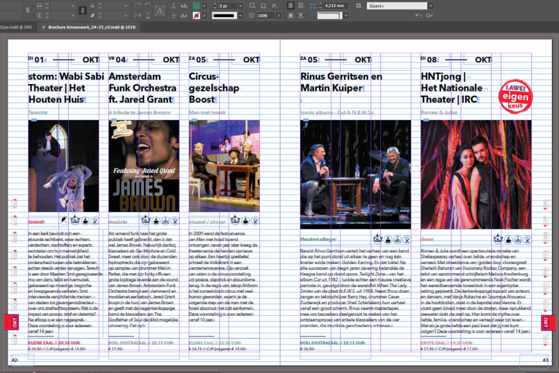Screen dimensions: 559x373
Task: Click the Lawei eigen keus red badge
Action: click(x=516, y=96)
